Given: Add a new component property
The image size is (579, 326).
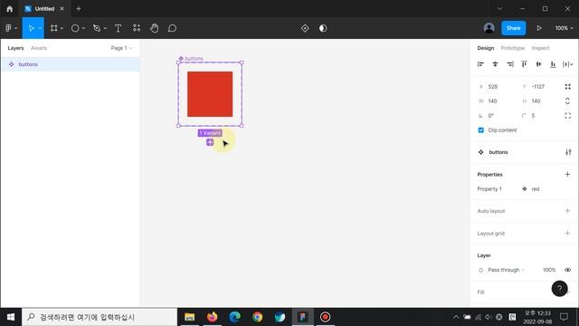Looking at the screenshot, I should coord(567,174).
